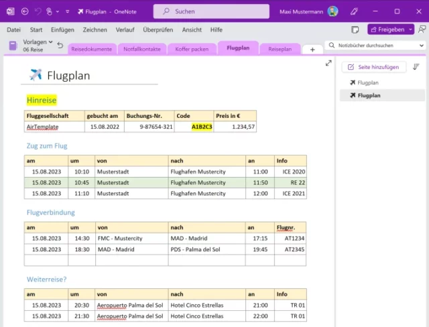Switch to Reiseplan section tab
The height and width of the screenshot is (327, 429).
280,49
